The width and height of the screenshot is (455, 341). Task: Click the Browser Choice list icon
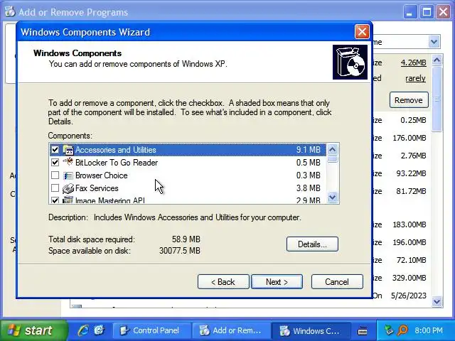(x=68, y=175)
